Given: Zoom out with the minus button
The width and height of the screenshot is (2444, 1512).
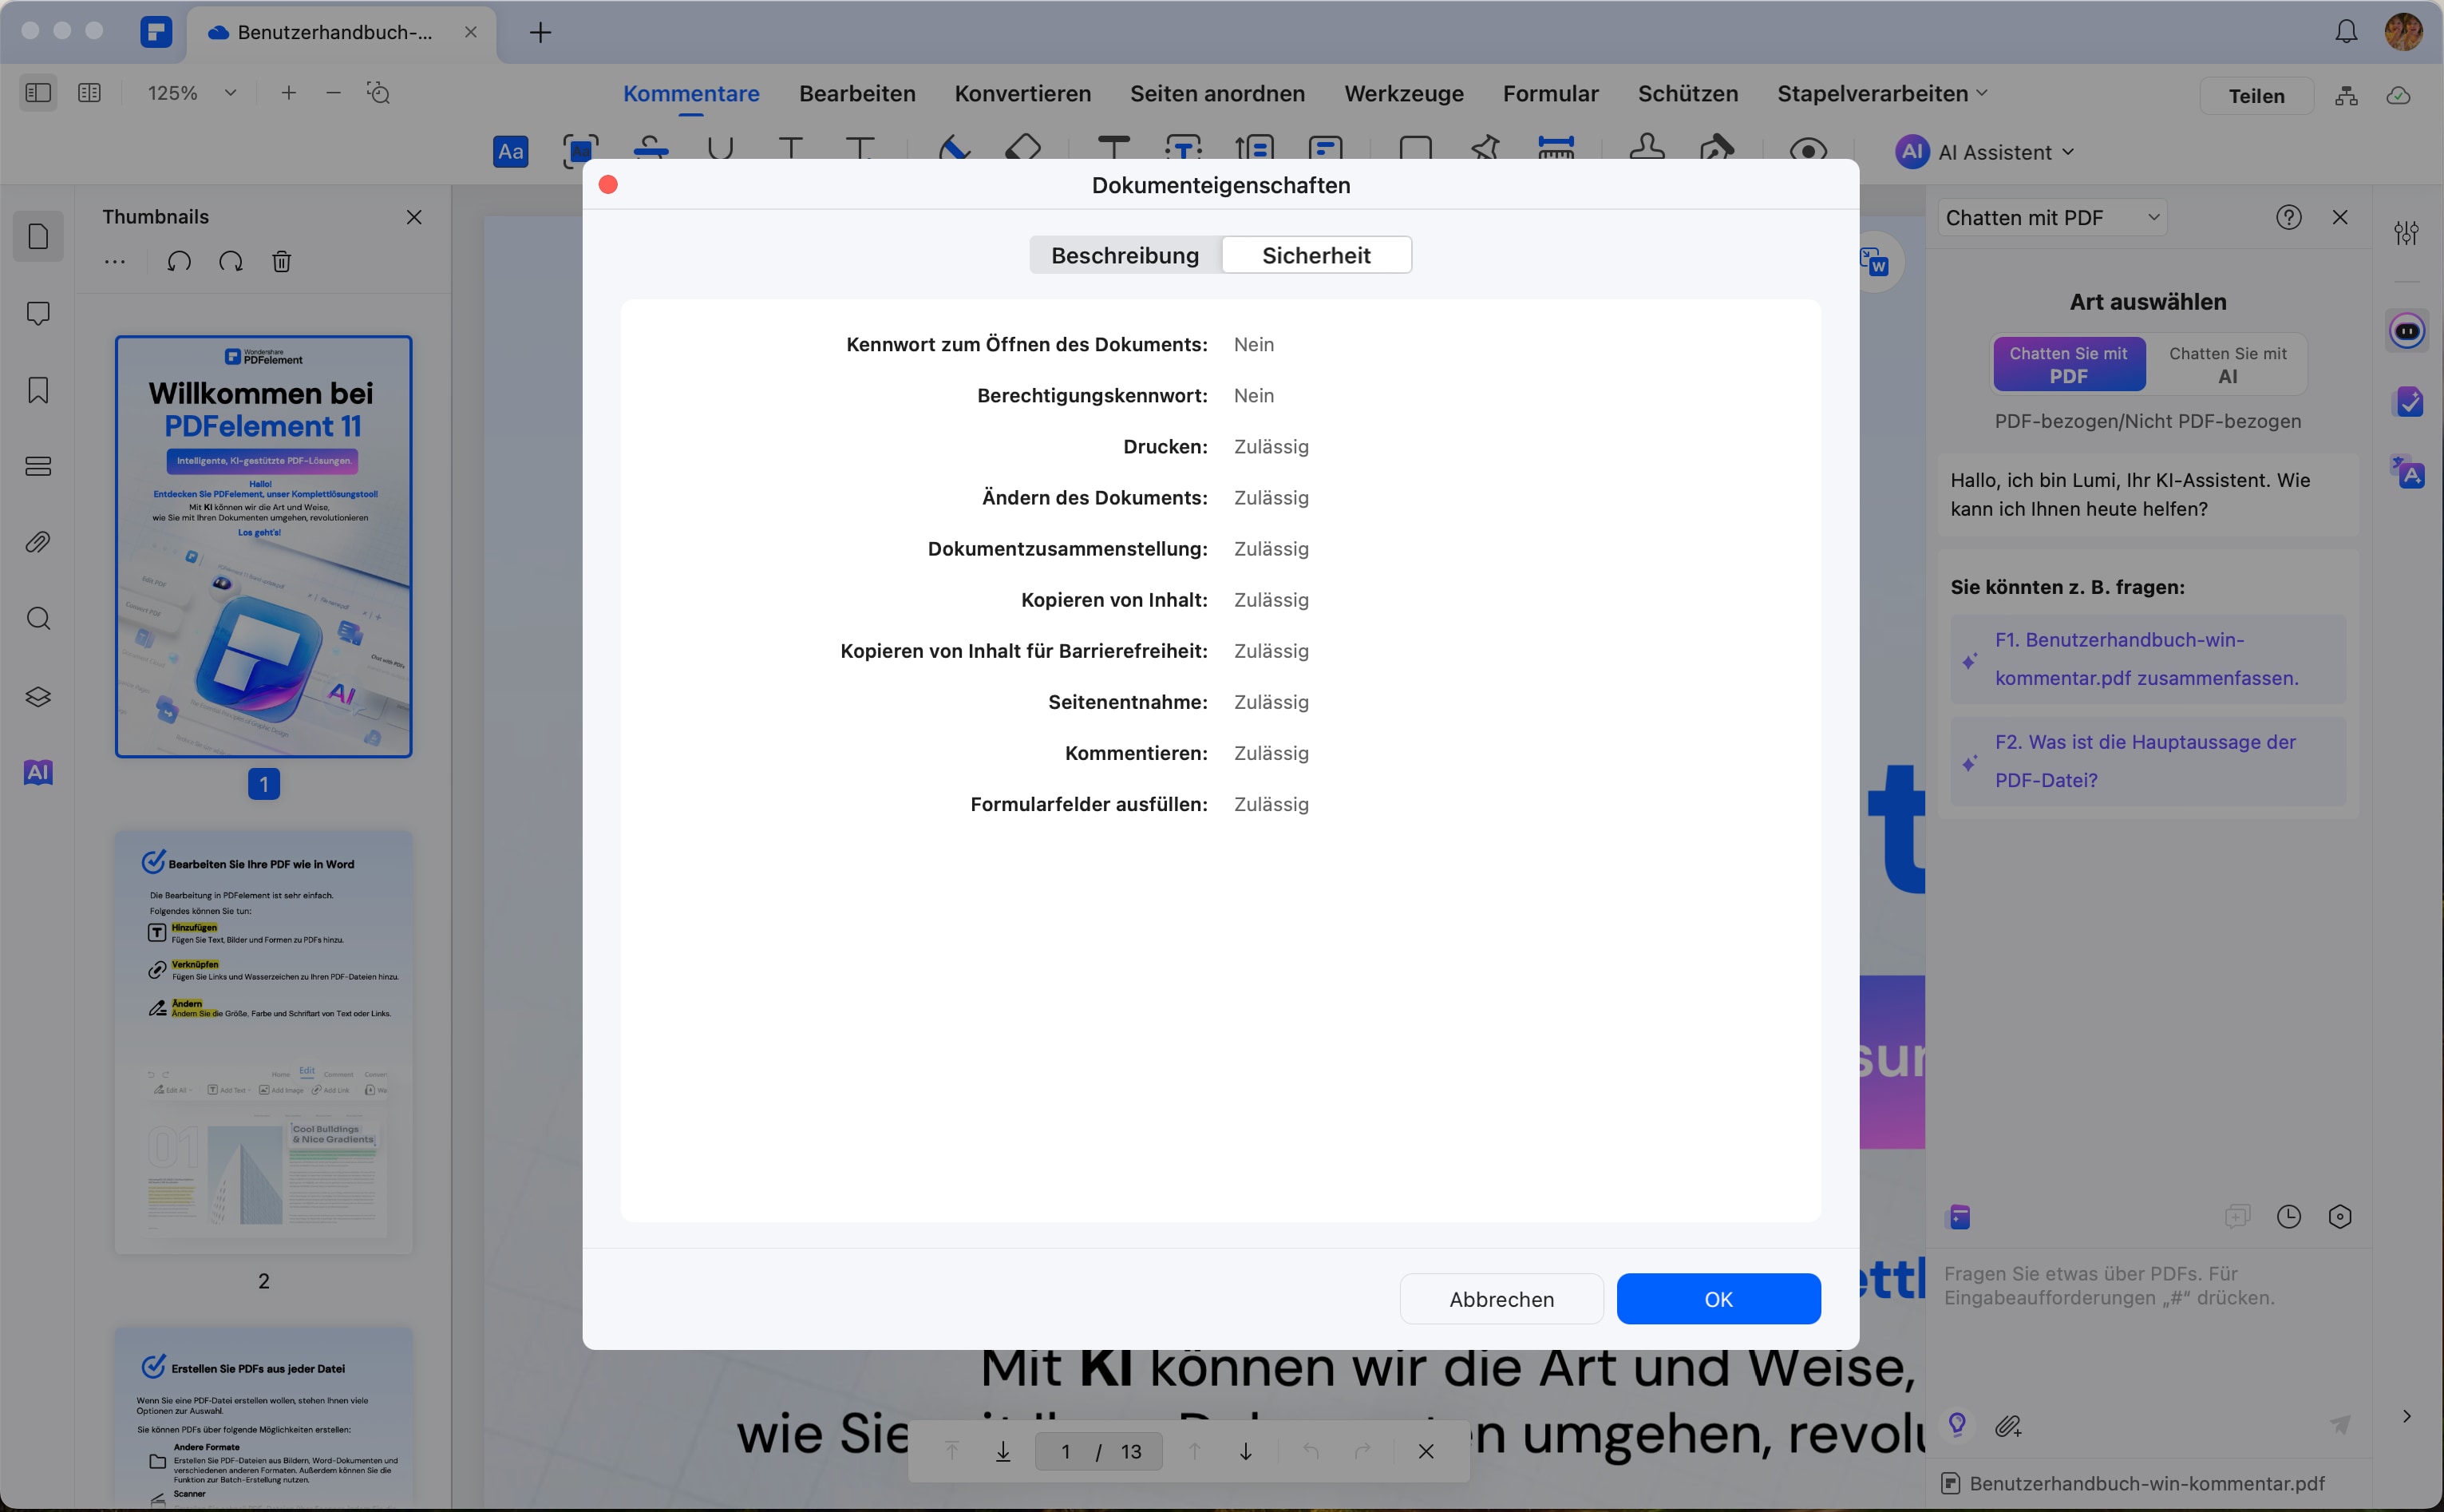Looking at the screenshot, I should pos(334,93).
